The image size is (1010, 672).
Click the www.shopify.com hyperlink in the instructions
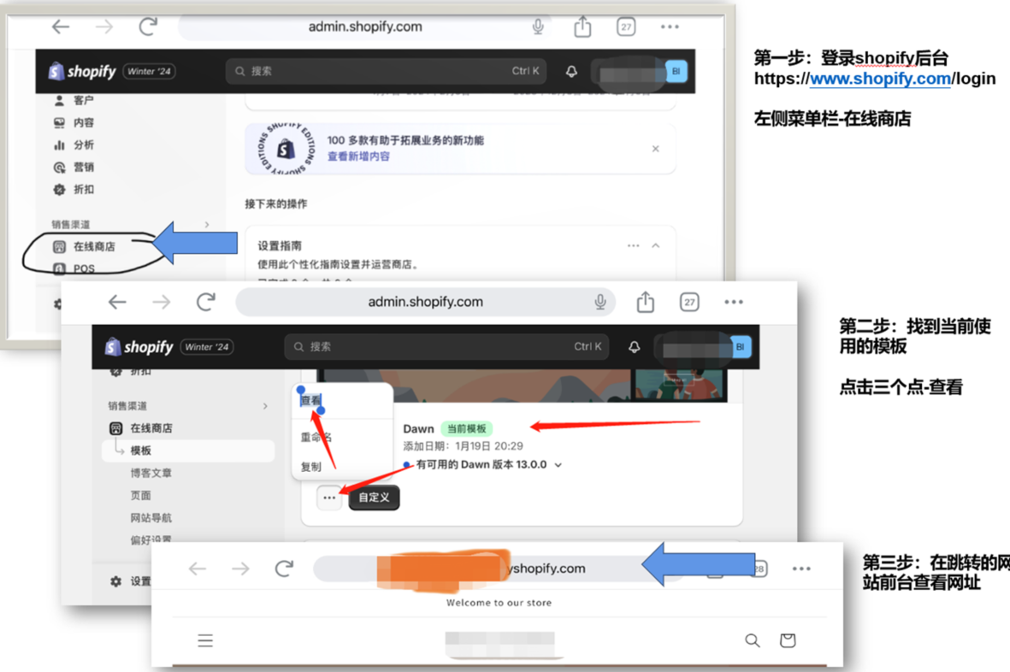[x=879, y=79]
